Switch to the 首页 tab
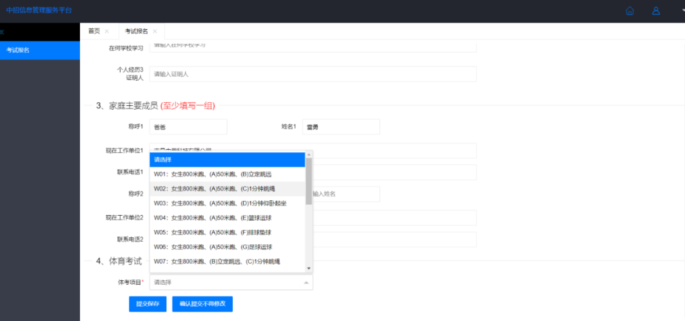 tap(94, 31)
